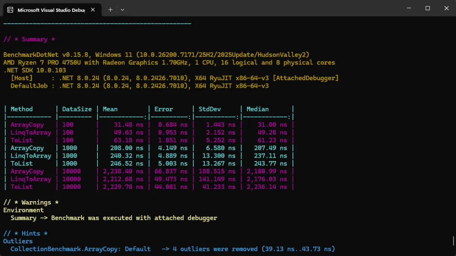Click LinqToArray in the DataSize 100 row
The image size is (456, 256).
[31, 132]
